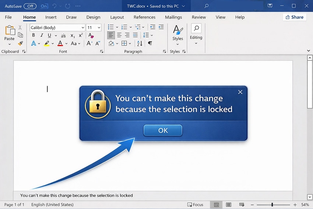Enable Focus mode in status bar

(195, 205)
